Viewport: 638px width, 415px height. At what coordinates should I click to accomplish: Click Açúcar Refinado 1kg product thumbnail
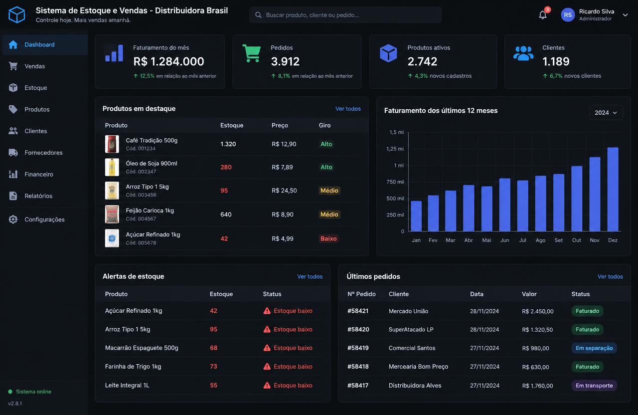[112, 238]
